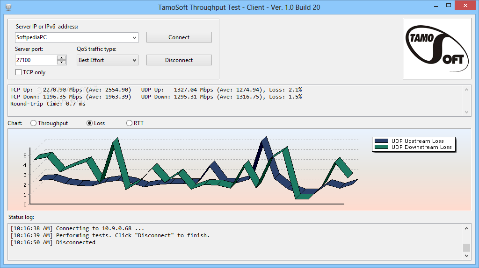This screenshot has width=479, height=268.
Task: Decrease server port with down spinner arrow
Action: pos(62,62)
